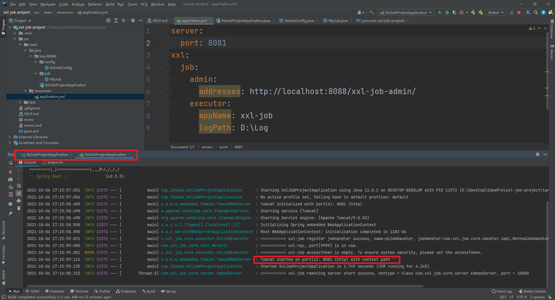Debug with JRebel rocket icon

coord(480,12)
